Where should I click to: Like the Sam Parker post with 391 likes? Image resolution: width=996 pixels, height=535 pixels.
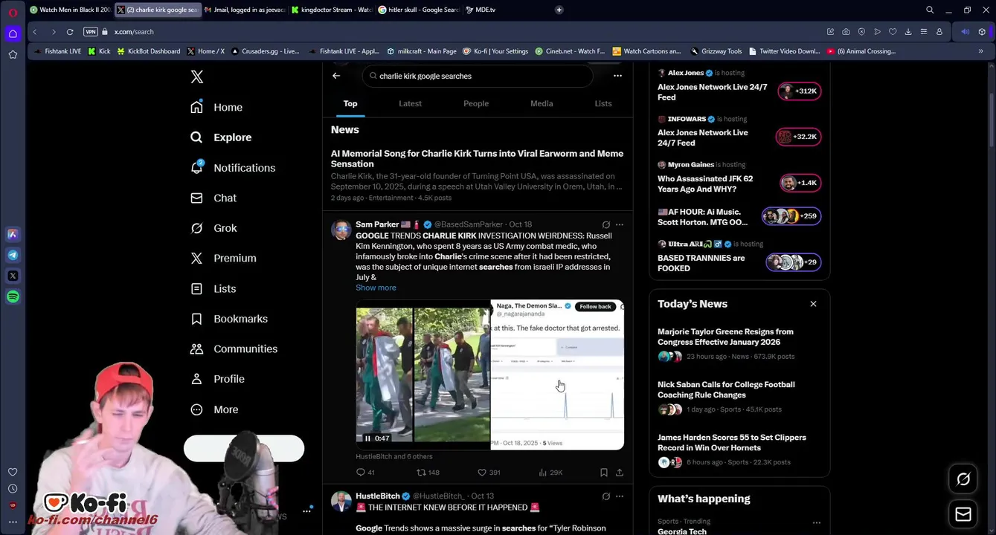coord(489,473)
